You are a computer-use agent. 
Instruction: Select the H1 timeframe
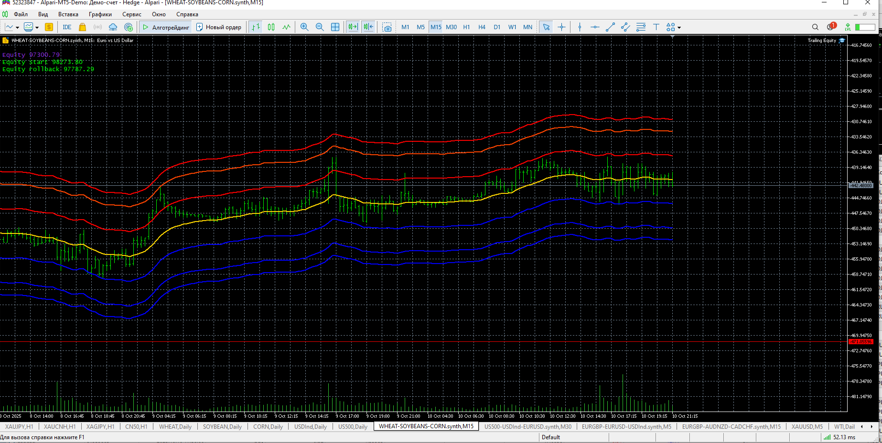(x=466, y=27)
